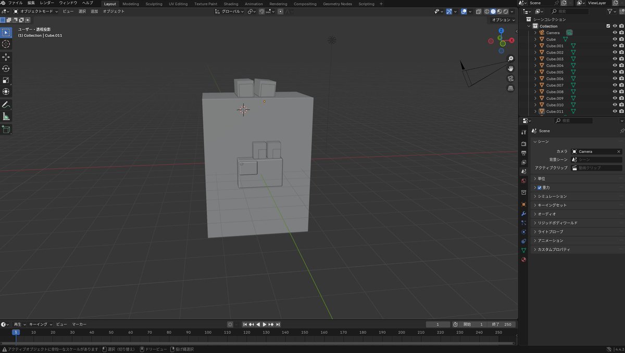The image size is (625, 353).
Task: Open the Modifier properties wrench tab
Action: point(523,214)
